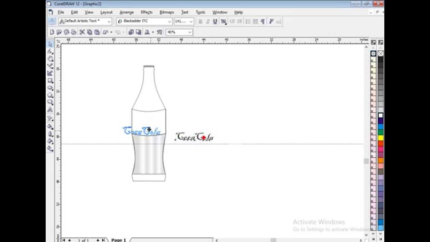
Task: Click the Print icon in toolbar
Action: (x=74, y=32)
